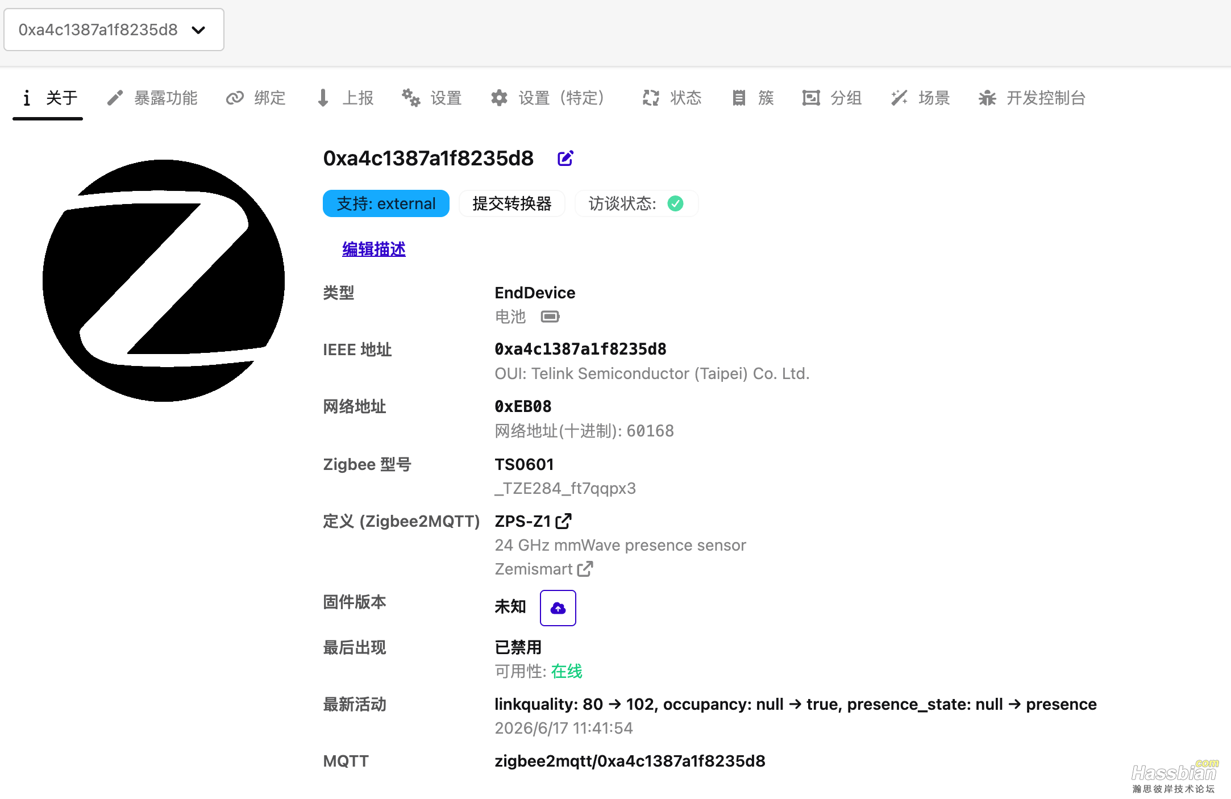Click the 访谈状态 badge

636,203
